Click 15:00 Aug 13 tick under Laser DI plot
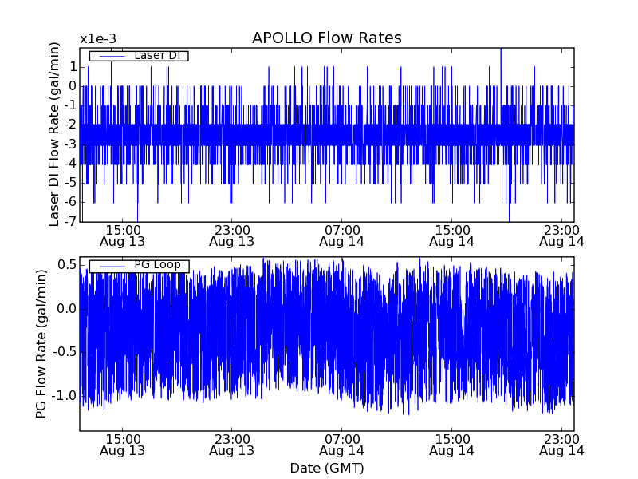Image resolution: width=638 pixels, height=479 pixels. 122,235
